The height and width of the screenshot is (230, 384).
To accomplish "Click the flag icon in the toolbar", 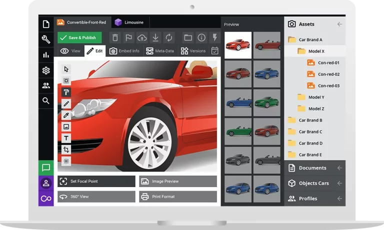I will pos(128,37).
